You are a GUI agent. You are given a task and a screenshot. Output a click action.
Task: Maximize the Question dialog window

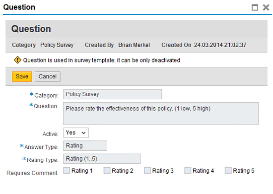255,7
